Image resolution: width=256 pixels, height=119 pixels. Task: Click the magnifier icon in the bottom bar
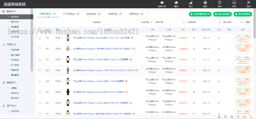tap(251, 116)
